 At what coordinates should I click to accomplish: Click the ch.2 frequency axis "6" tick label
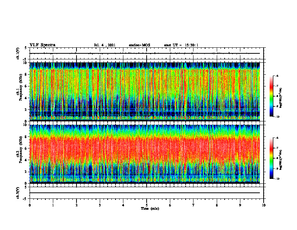pyautogui.click(x=26, y=148)
